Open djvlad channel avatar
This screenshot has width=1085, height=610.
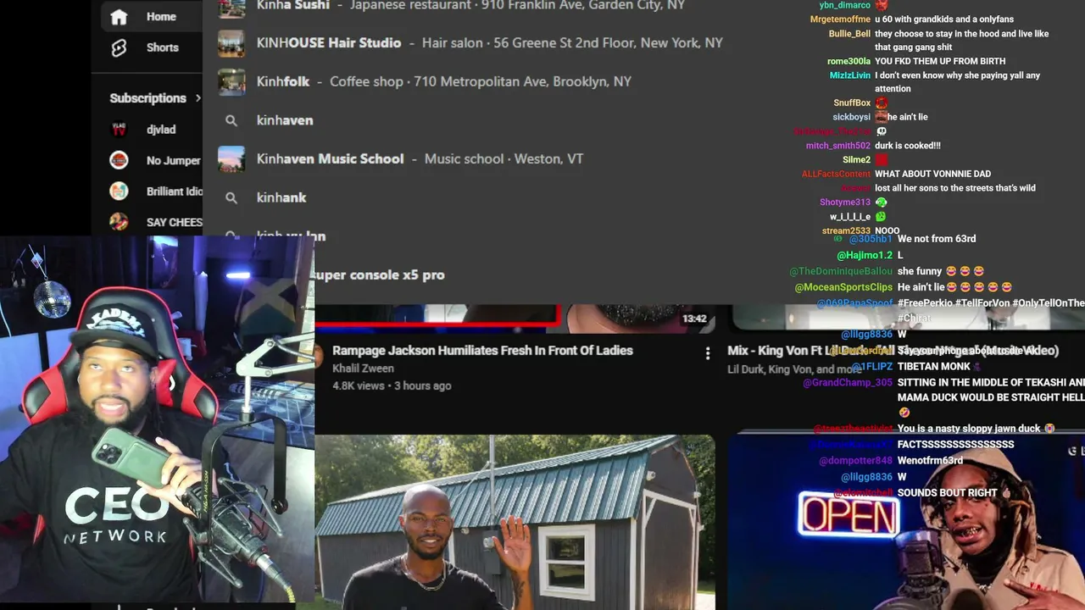(119, 130)
